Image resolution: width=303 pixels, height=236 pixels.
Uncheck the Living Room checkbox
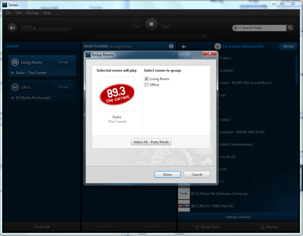146,79
